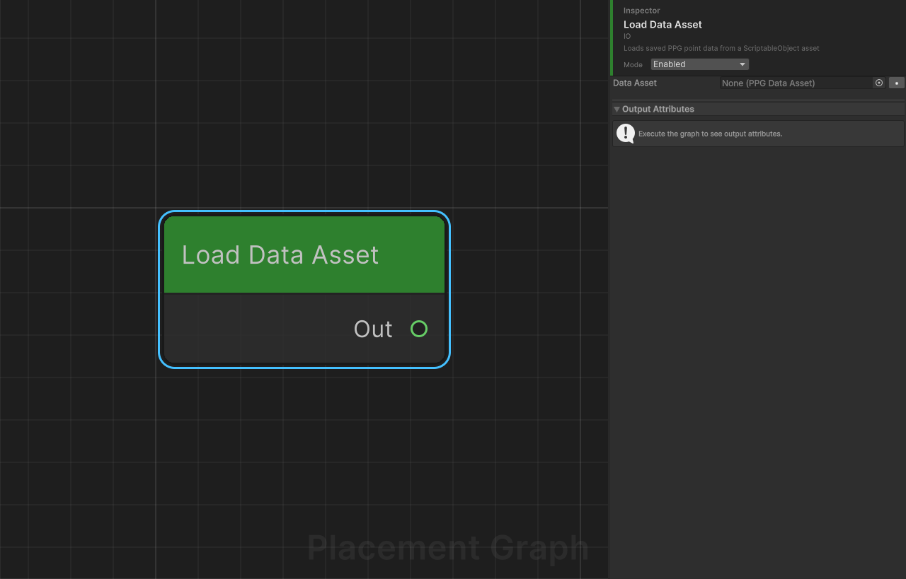The width and height of the screenshot is (906, 579).
Task: Click the Output Attributes section title
Action: coord(658,109)
